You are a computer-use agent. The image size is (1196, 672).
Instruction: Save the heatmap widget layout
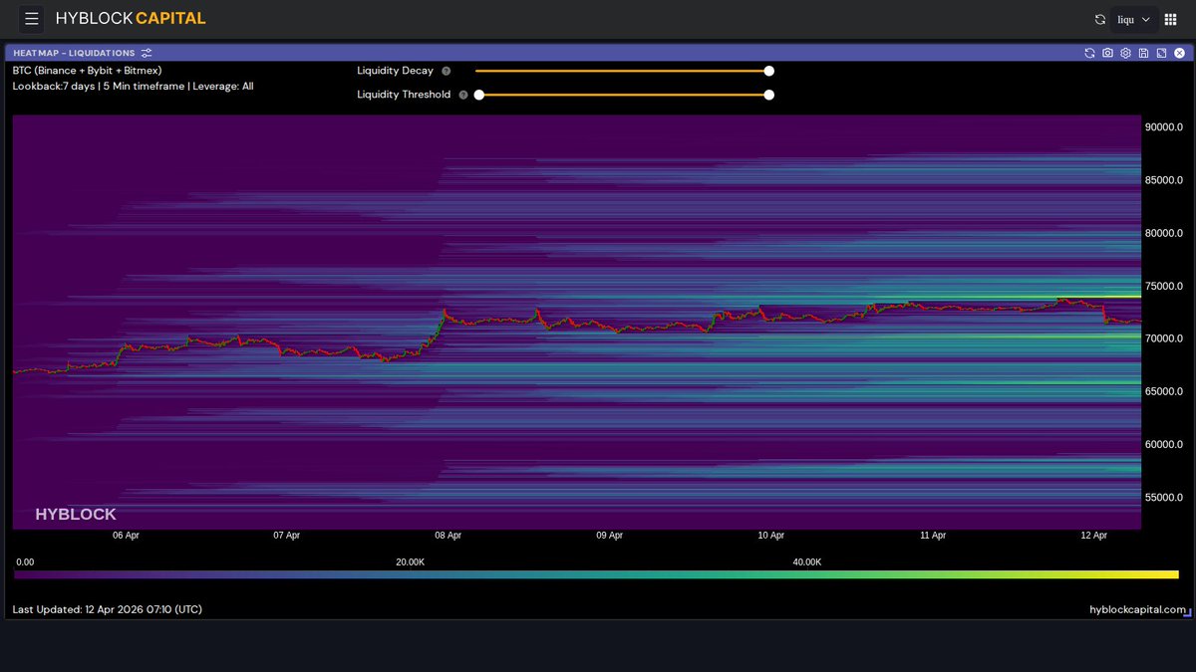[1143, 53]
